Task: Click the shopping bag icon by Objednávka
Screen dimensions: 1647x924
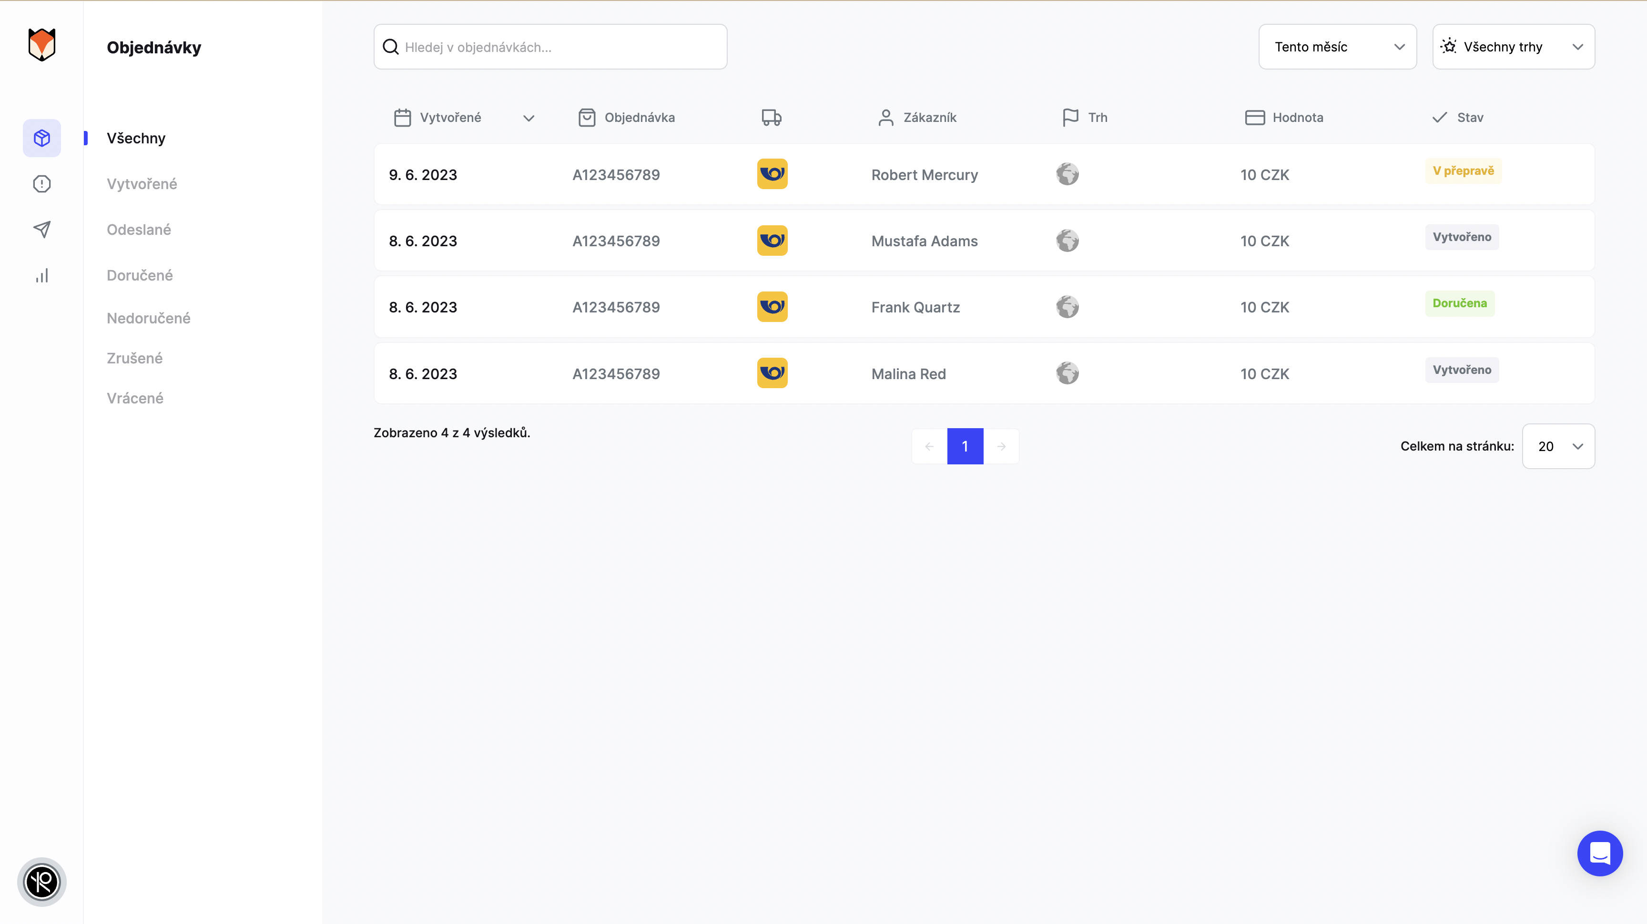Action: 587,118
